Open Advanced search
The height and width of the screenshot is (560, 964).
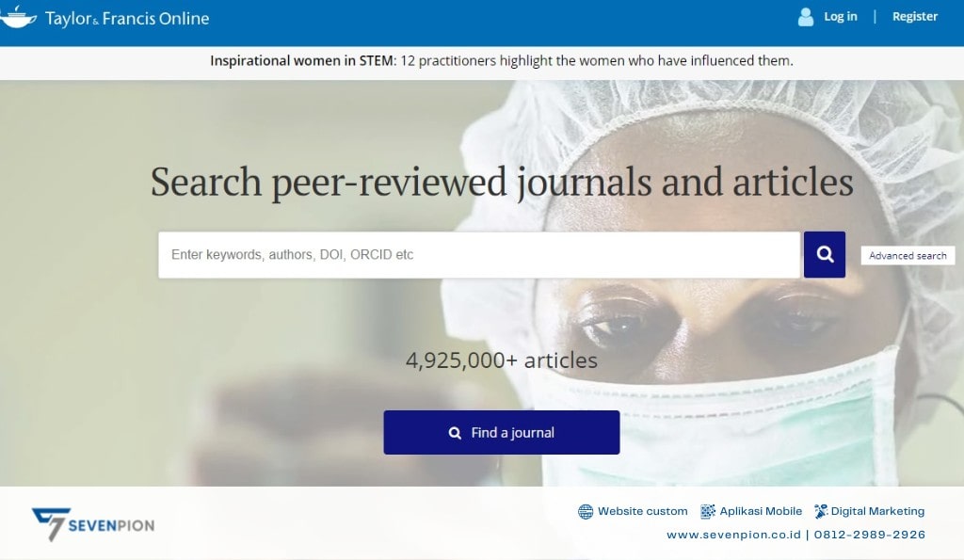click(908, 256)
